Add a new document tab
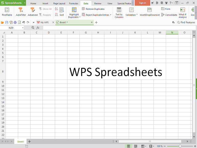This screenshot has height=148, width=197. coord(96,23)
